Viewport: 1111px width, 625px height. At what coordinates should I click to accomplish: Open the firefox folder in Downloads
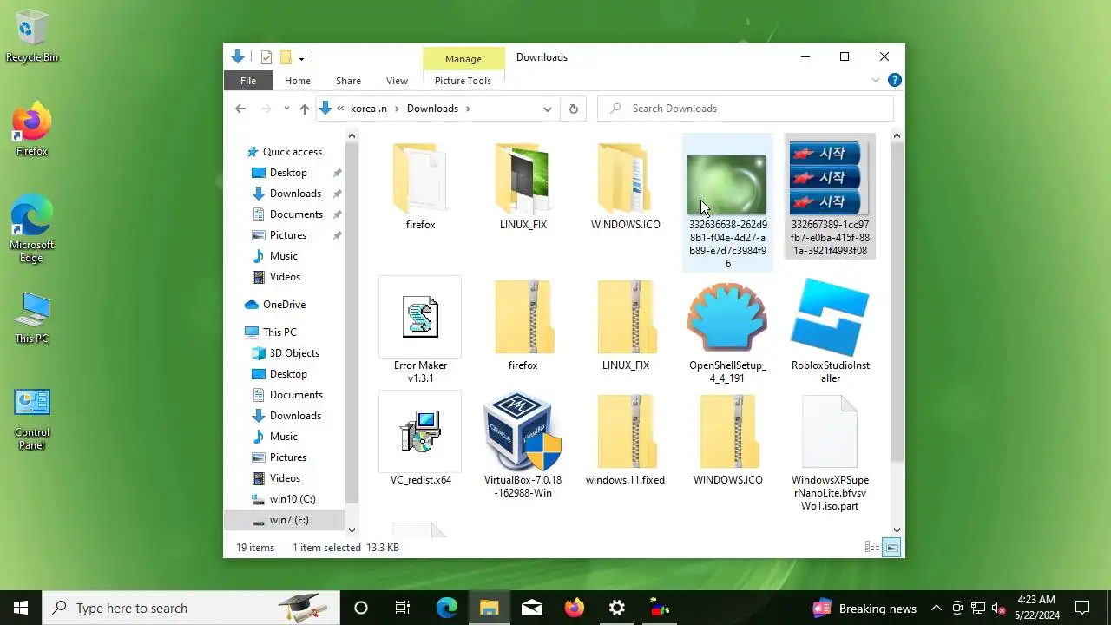[421, 185]
